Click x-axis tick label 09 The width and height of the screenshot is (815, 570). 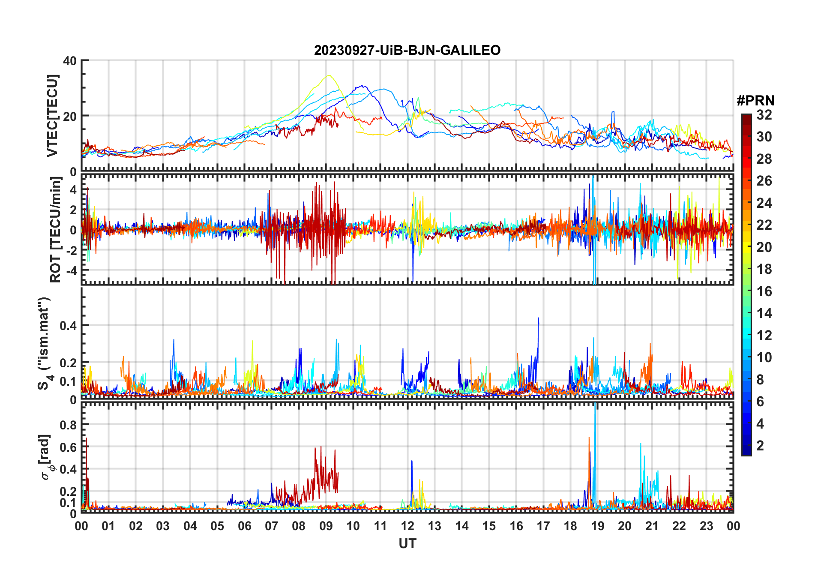point(326,526)
